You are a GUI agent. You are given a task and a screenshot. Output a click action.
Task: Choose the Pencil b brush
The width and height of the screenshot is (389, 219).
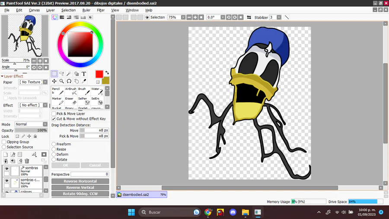pyautogui.click(x=57, y=91)
